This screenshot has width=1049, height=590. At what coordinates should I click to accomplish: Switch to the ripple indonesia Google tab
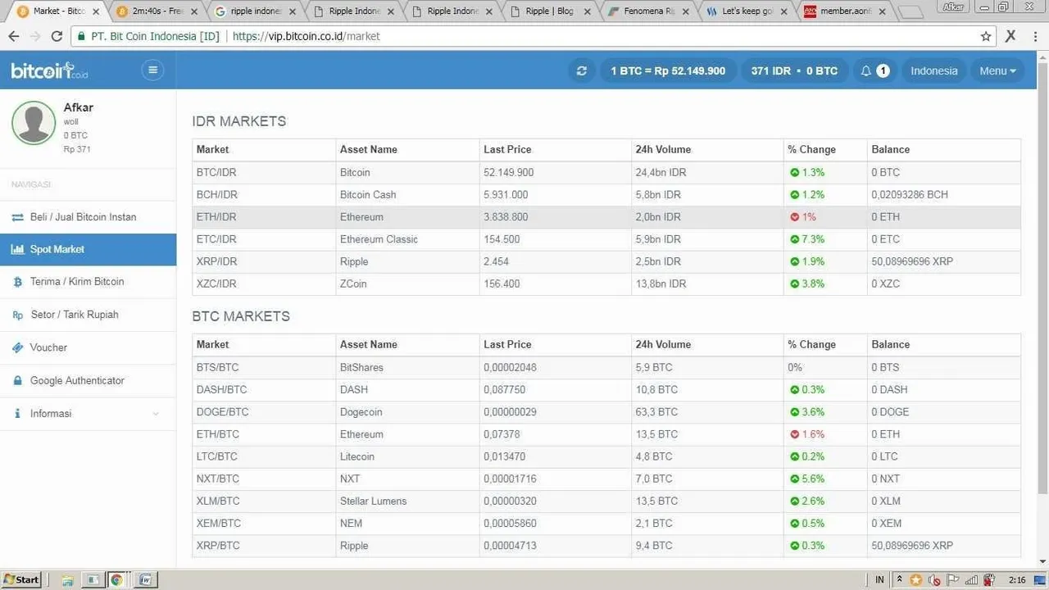254,11
